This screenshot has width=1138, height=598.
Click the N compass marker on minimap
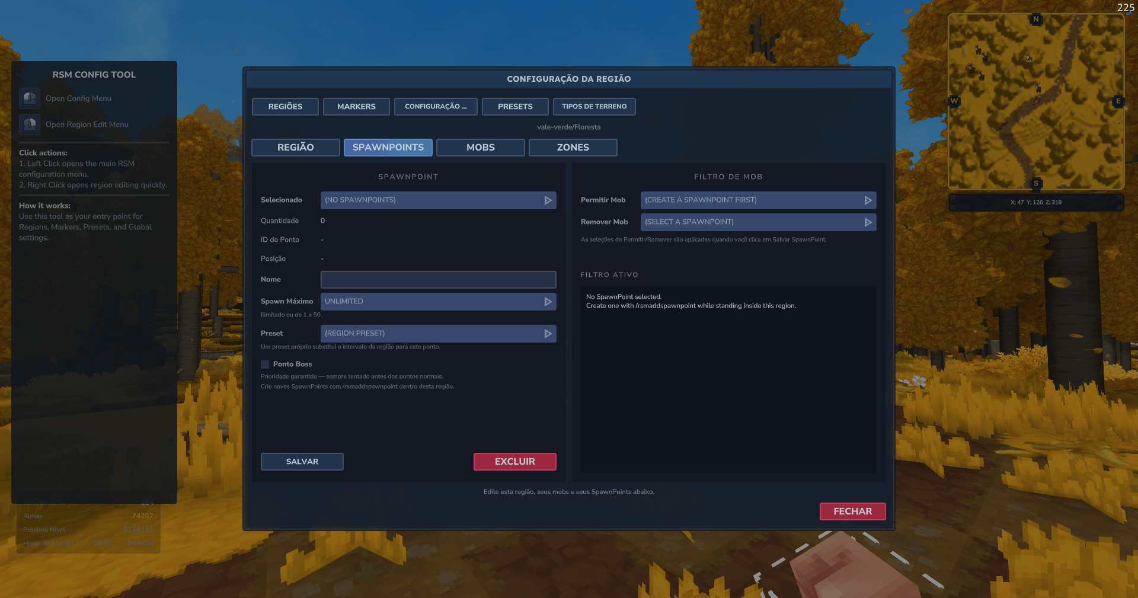[x=1036, y=19]
